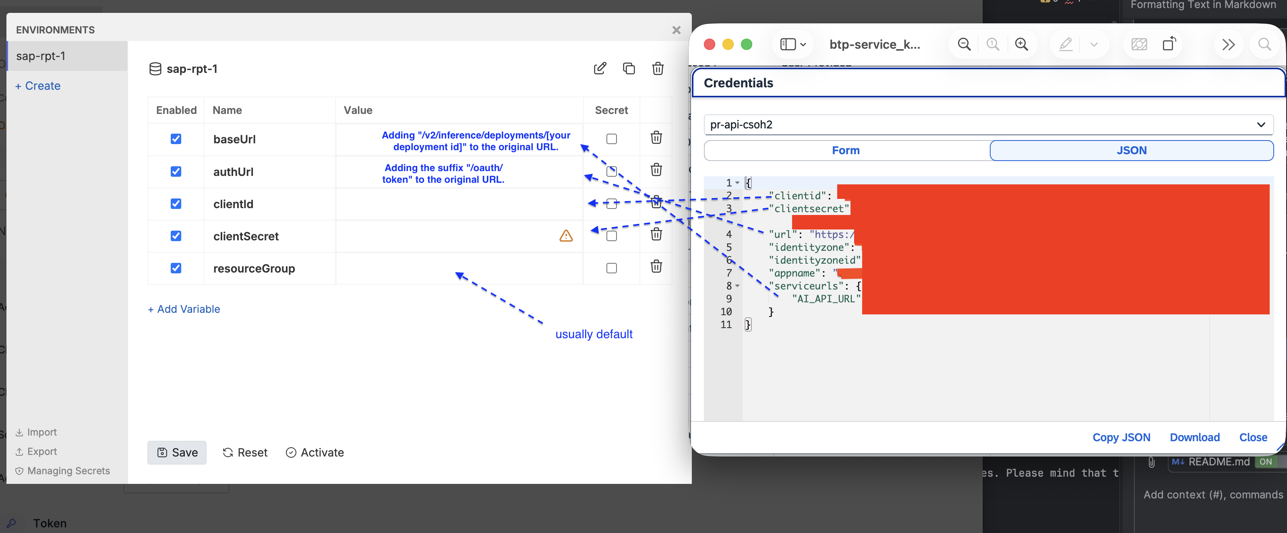Screen dimensions: 1287x533
Task: Uncheck the Enabled checkbox for baseUrl
Action: pyautogui.click(x=176, y=139)
